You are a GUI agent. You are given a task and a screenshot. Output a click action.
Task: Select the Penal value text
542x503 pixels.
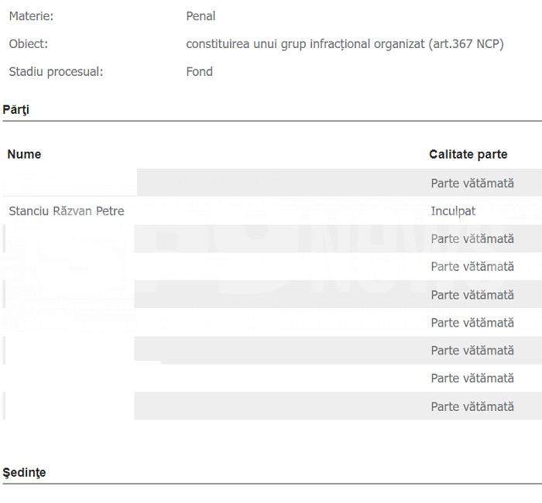[201, 16]
